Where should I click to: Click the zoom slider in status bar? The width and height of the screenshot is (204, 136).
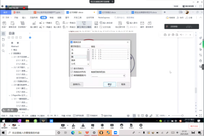pyautogui.click(x=182, y=115)
